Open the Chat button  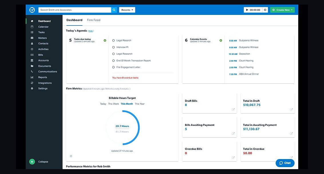[285, 163]
